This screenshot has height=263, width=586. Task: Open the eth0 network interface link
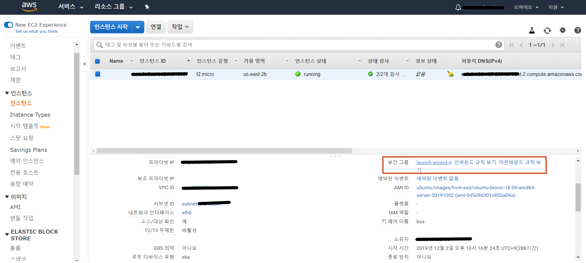[x=187, y=213]
